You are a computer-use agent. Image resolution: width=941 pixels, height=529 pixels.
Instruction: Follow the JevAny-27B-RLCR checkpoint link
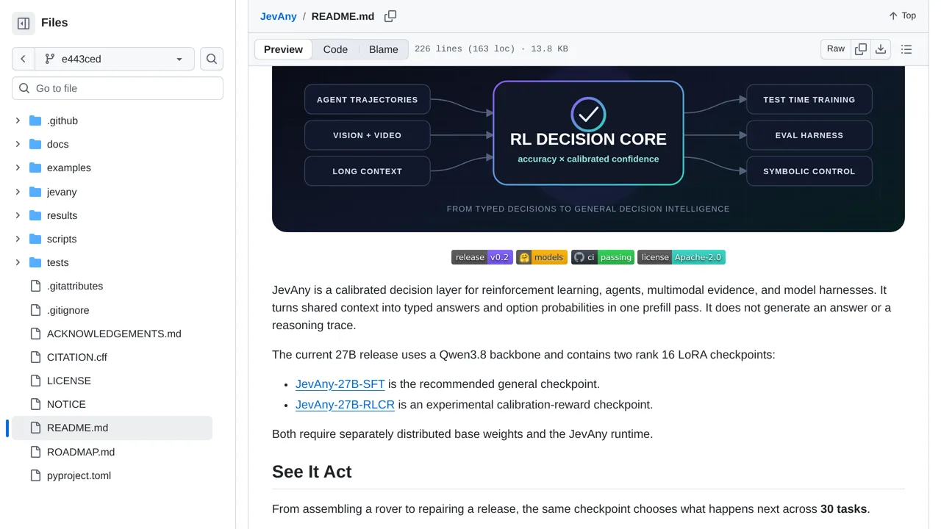pos(346,405)
